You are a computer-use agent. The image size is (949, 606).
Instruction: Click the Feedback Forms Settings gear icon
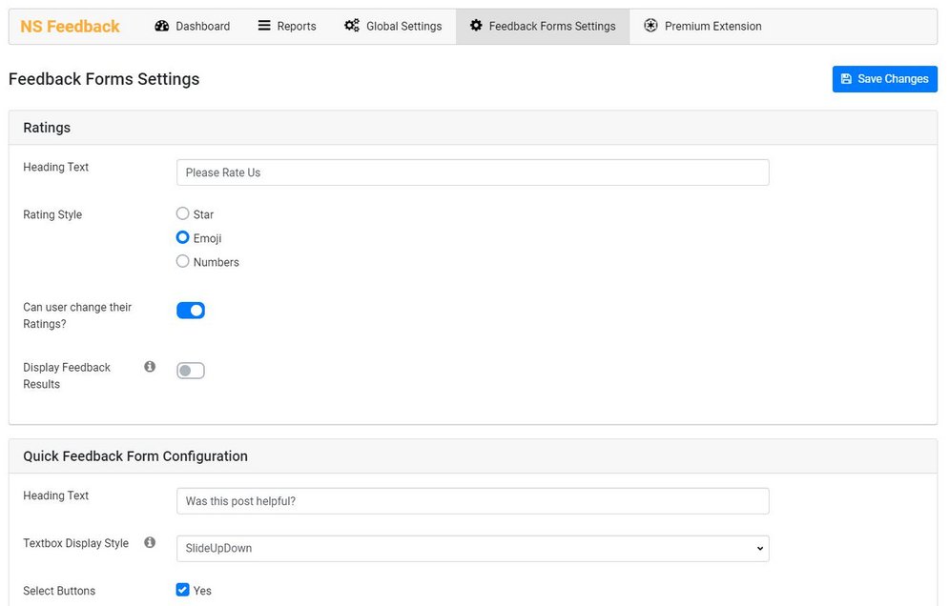coord(476,26)
